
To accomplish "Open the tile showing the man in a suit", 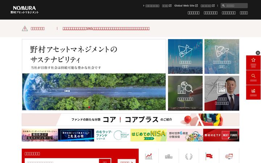I will 222,93.
